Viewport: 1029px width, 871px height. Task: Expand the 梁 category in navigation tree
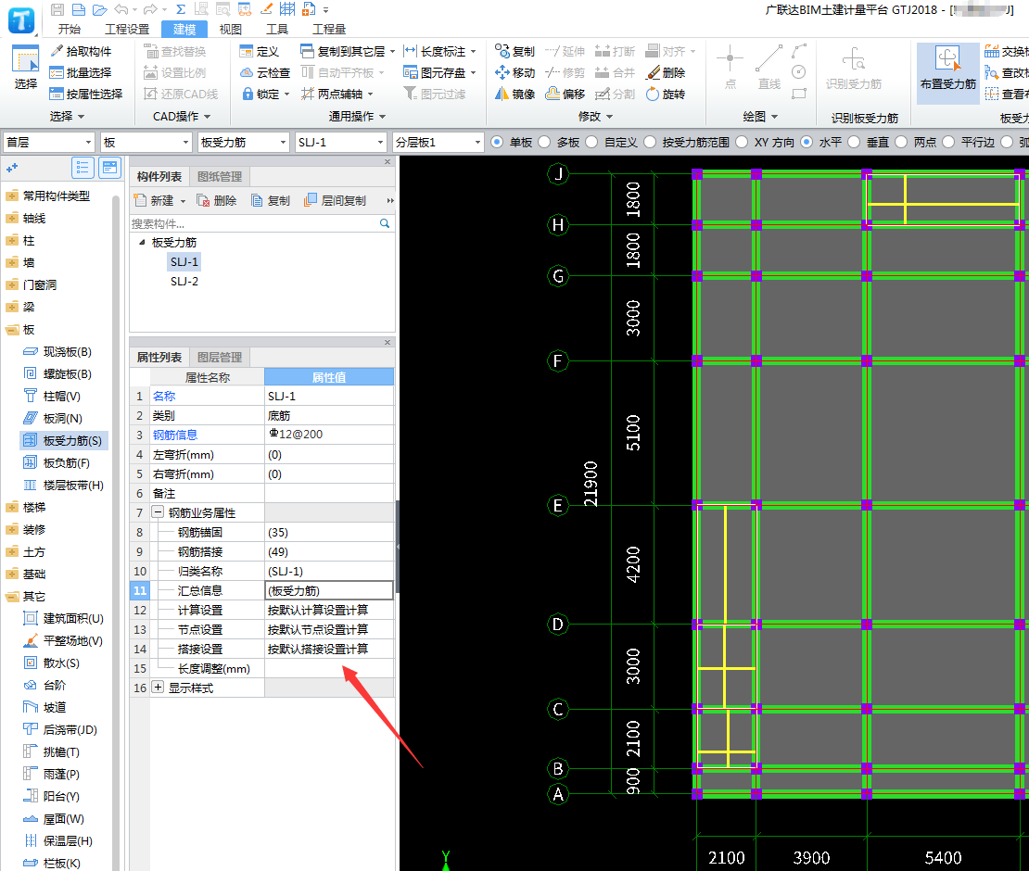click(12, 307)
